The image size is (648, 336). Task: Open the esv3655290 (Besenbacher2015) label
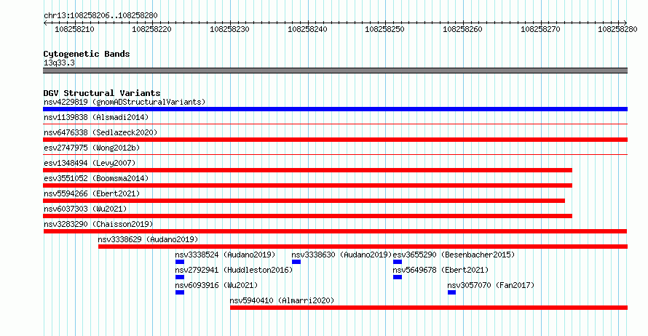pos(454,255)
